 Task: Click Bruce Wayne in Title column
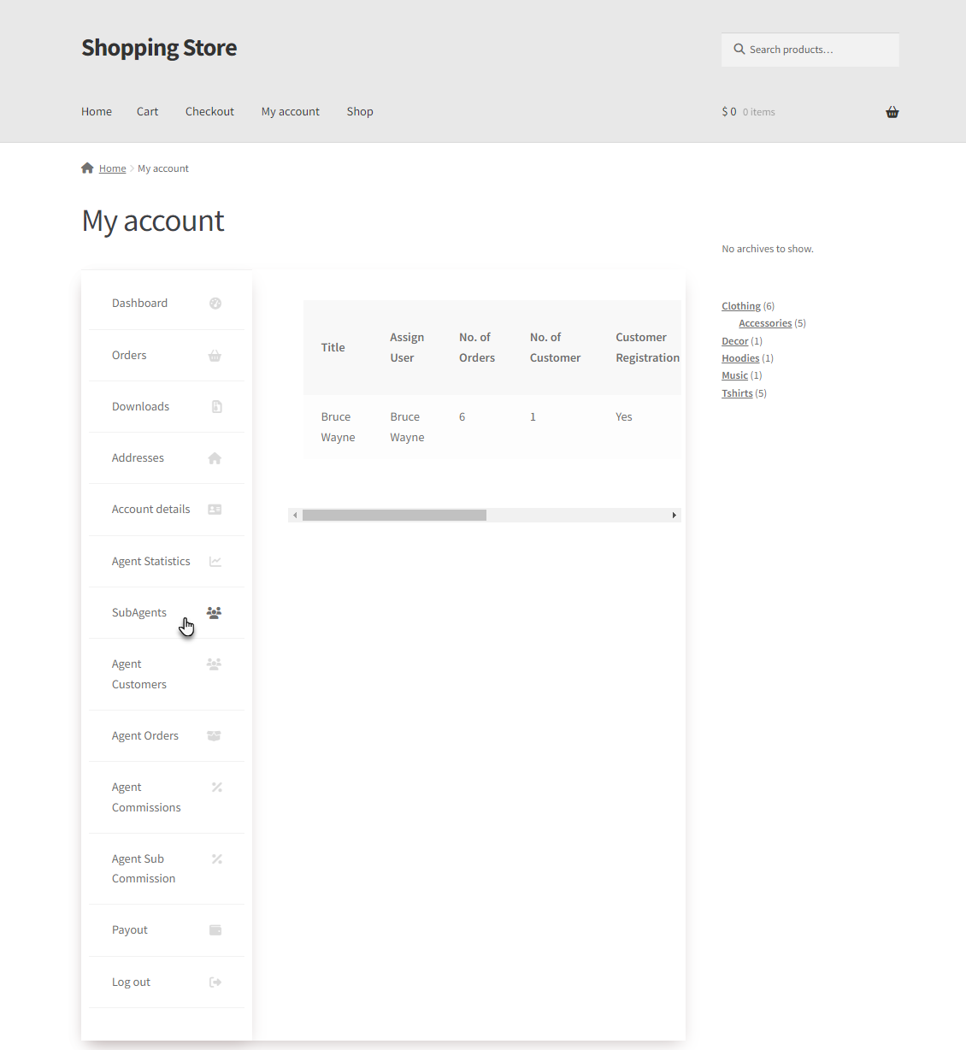click(x=338, y=428)
